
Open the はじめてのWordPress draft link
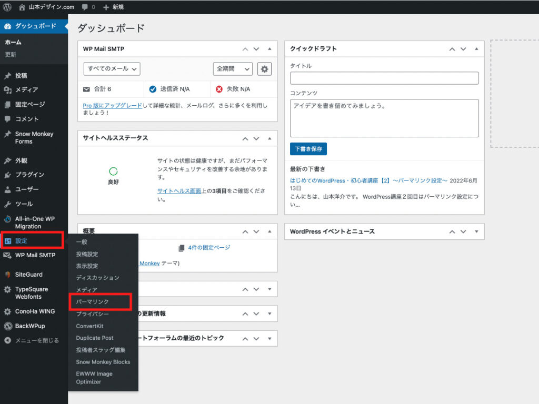(x=368, y=181)
